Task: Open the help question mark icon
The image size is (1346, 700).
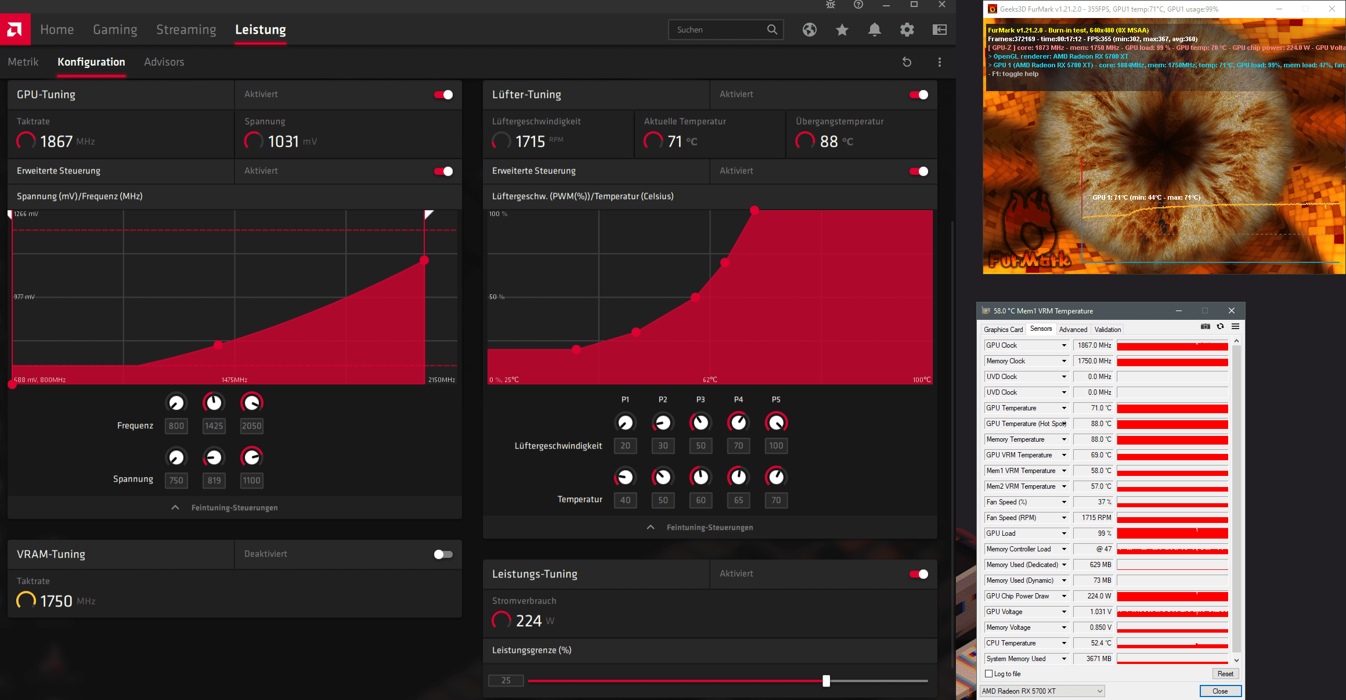Action: pos(858,5)
